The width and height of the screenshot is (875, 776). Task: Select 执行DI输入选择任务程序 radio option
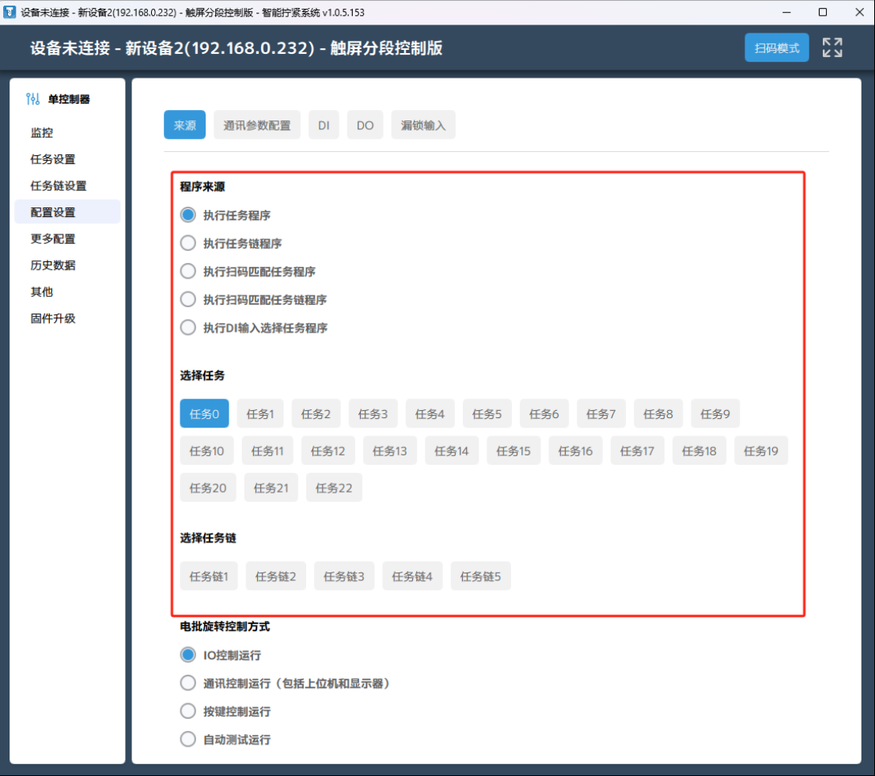(188, 327)
